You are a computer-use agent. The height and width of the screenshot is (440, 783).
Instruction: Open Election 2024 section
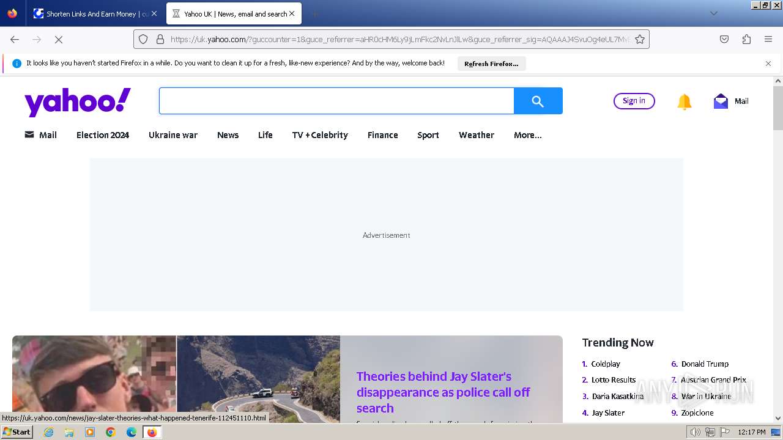pyautogui.click(x=103, y=135)
